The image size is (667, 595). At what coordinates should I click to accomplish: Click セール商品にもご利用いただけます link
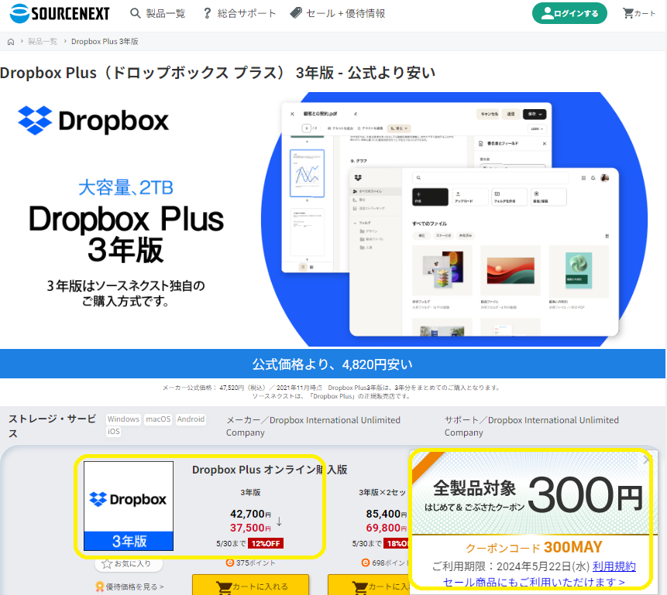pos(534,582)
